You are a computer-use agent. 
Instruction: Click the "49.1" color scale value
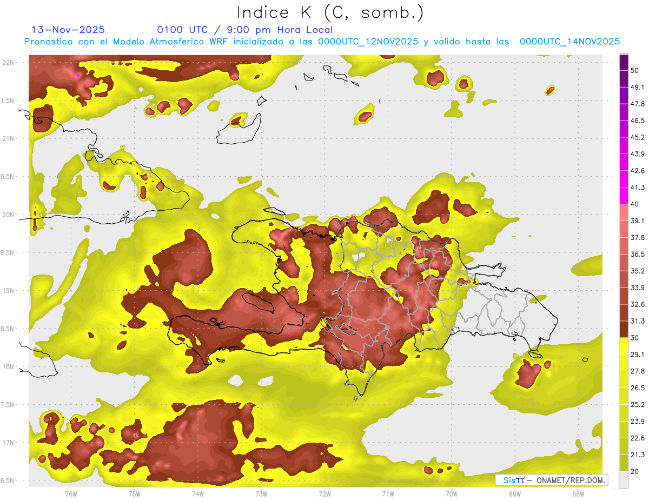(637, 87)
